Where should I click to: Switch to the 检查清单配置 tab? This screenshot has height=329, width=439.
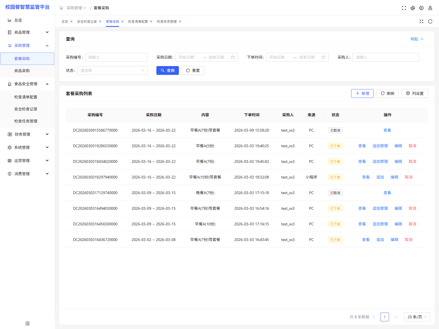(x=138, y=21)
